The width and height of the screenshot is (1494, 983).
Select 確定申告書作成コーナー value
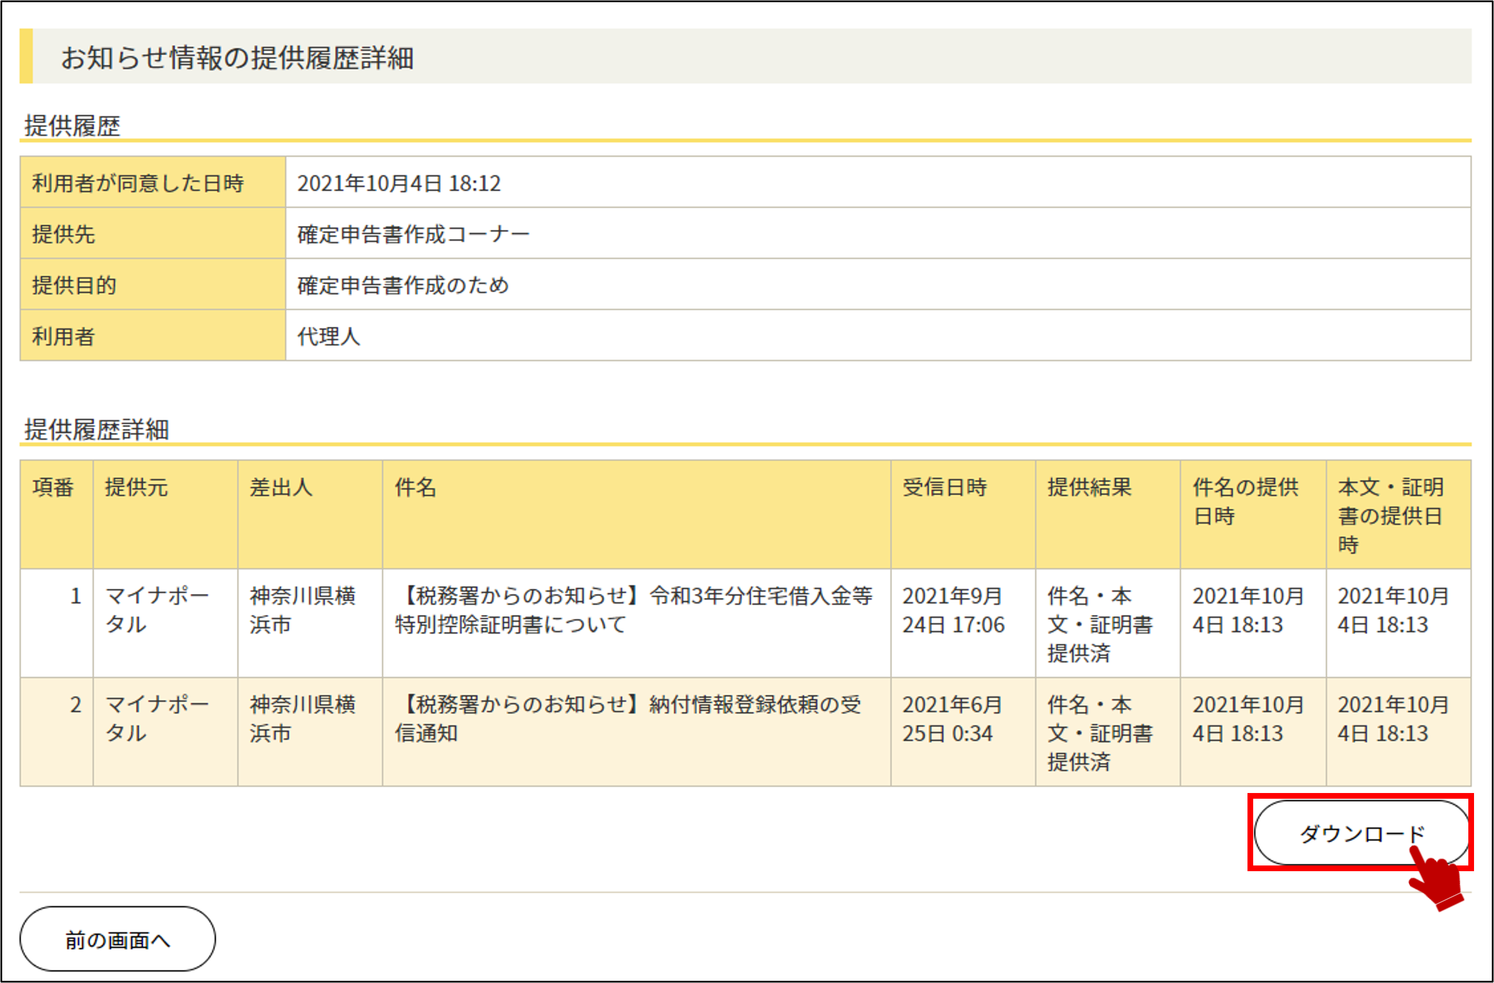coord(413,234)
